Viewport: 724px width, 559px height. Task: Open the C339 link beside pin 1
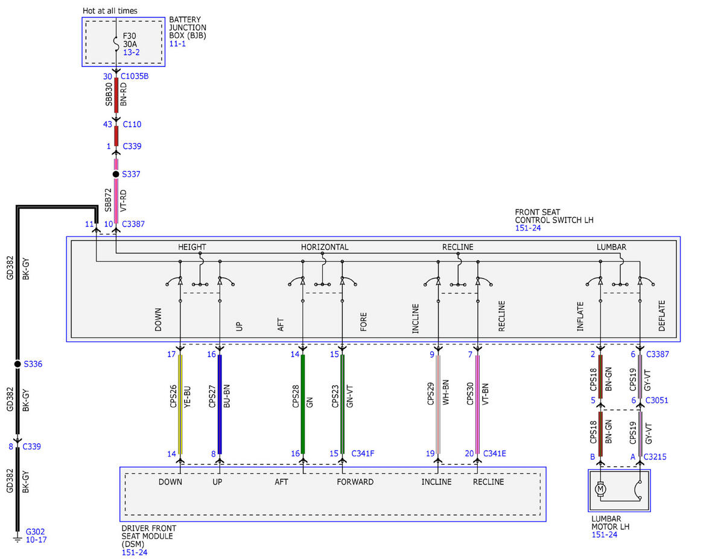pos(132,146)
